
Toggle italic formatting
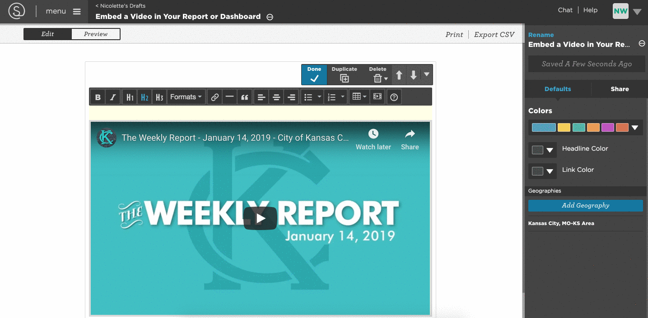click(113, 97)
